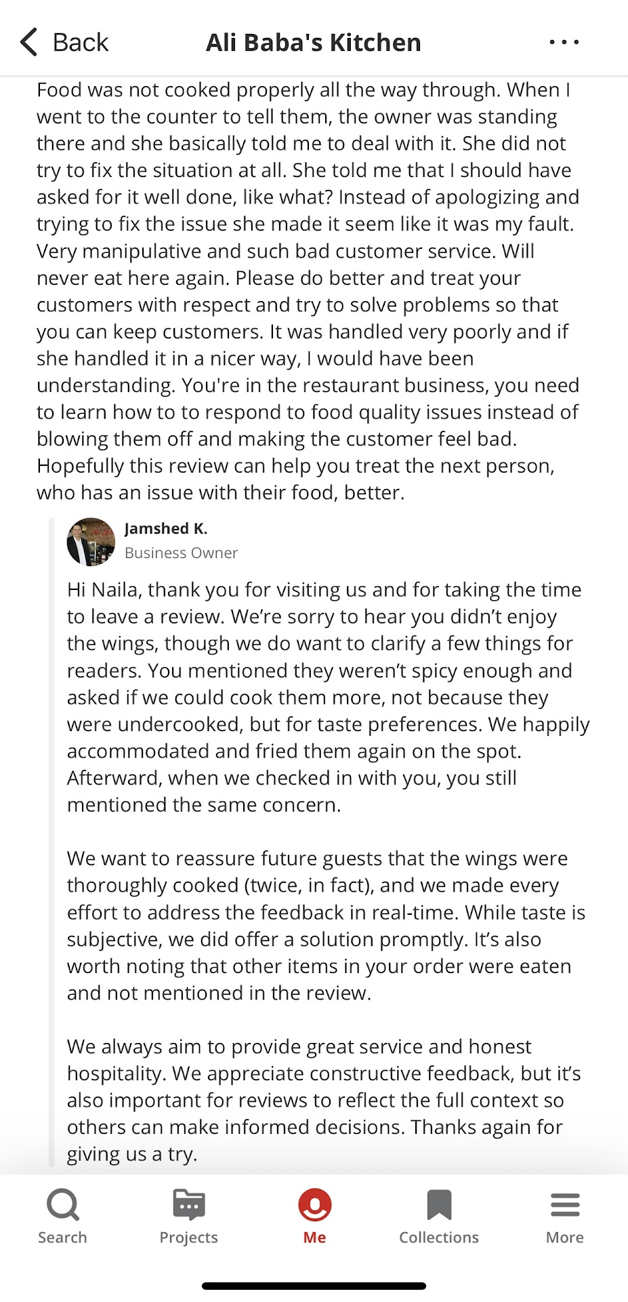Tap the home indicator bar
The height and width of the screenshot is (1302, 628).
314,1286
